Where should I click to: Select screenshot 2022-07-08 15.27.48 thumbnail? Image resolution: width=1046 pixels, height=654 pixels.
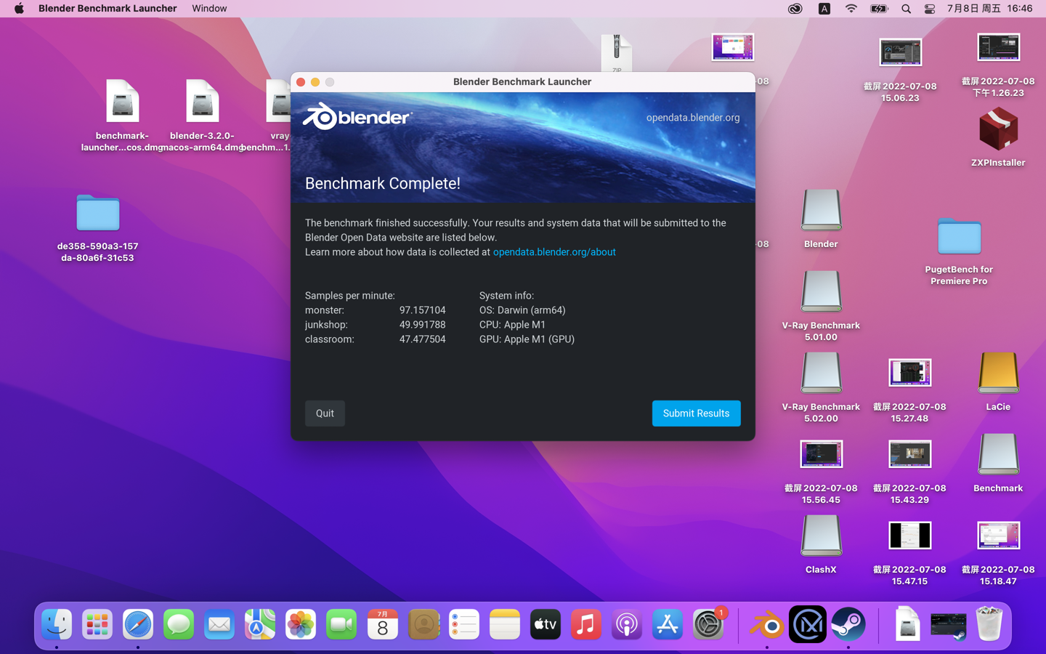coord(909,373)
